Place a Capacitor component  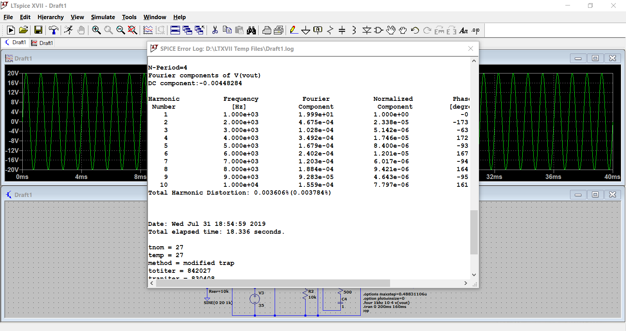(x=342, y=30)
